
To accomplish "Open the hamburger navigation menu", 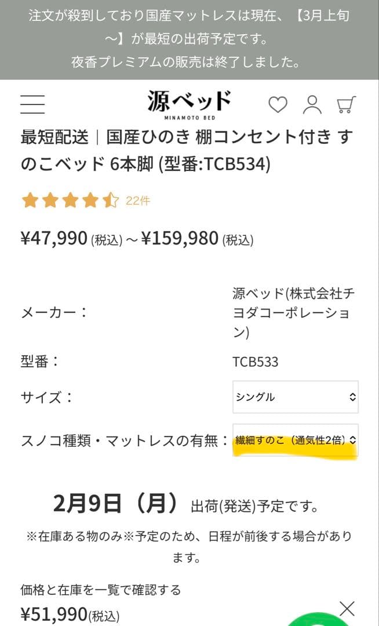I will (x=33, y=103).
